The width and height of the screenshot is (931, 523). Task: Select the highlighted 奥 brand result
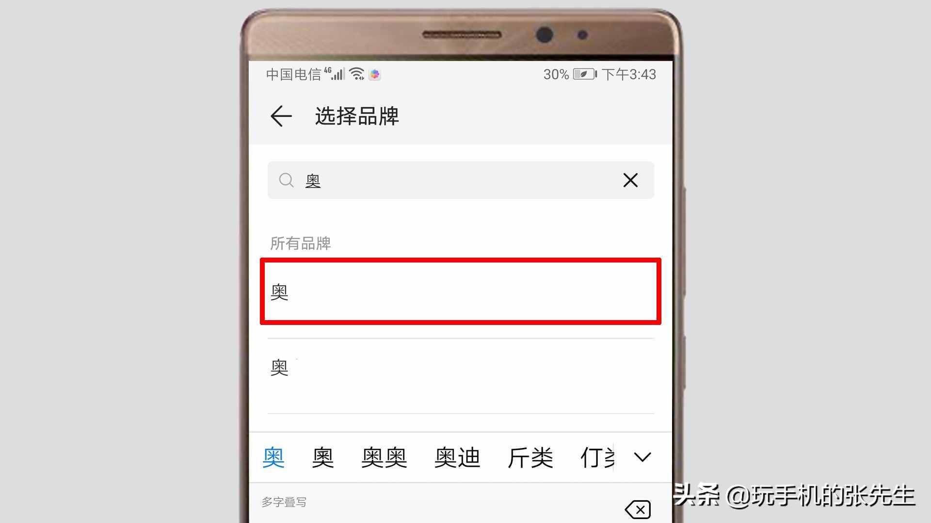click(x=460, y=291)
